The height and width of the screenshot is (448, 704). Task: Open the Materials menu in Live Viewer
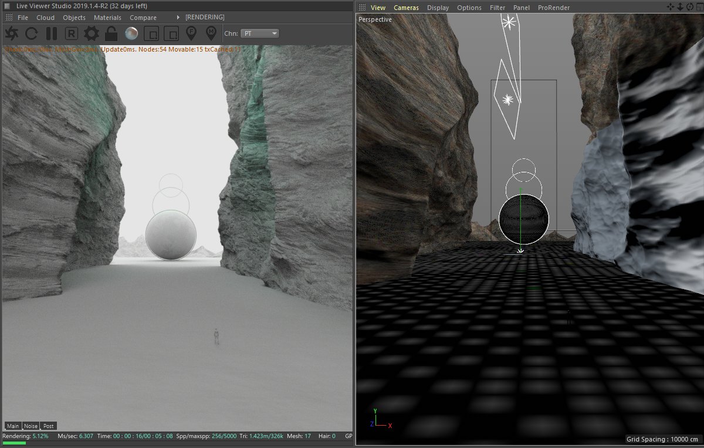107,18
